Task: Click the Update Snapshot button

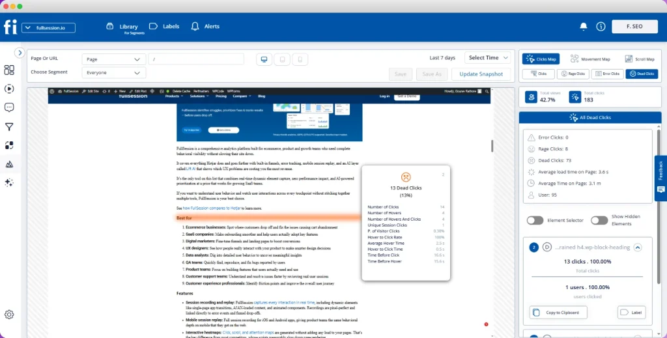Action: [481, 74]
